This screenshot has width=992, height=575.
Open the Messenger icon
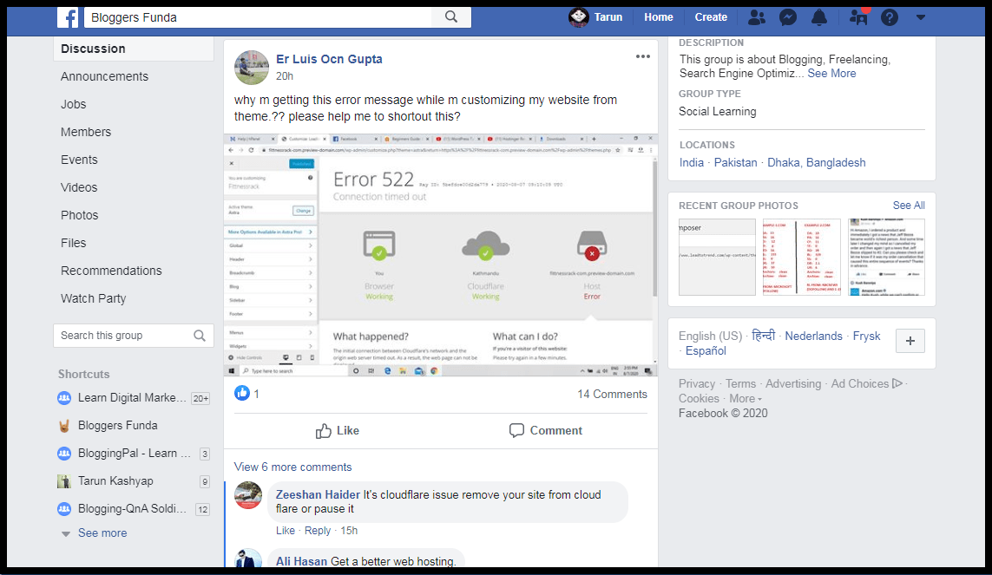coord(787,17)
